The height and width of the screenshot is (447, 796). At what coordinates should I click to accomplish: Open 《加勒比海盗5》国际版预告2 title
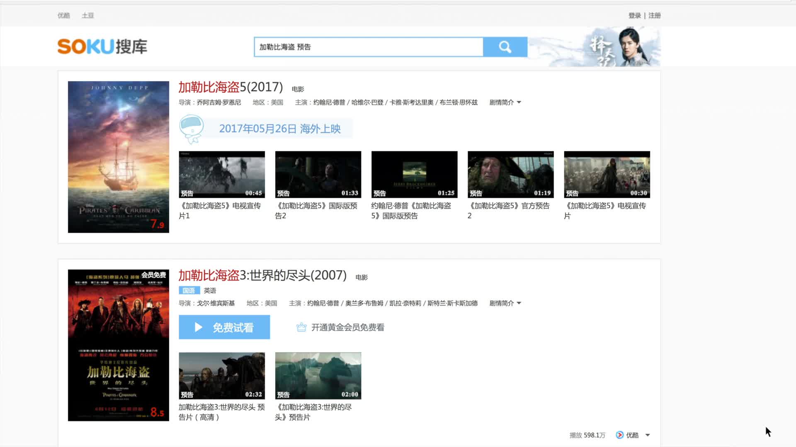316,211
